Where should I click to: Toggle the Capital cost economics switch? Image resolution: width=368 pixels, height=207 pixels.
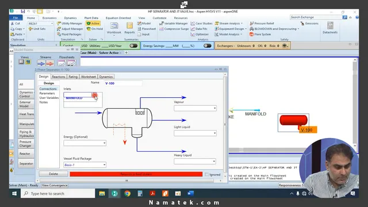(133, 46)
